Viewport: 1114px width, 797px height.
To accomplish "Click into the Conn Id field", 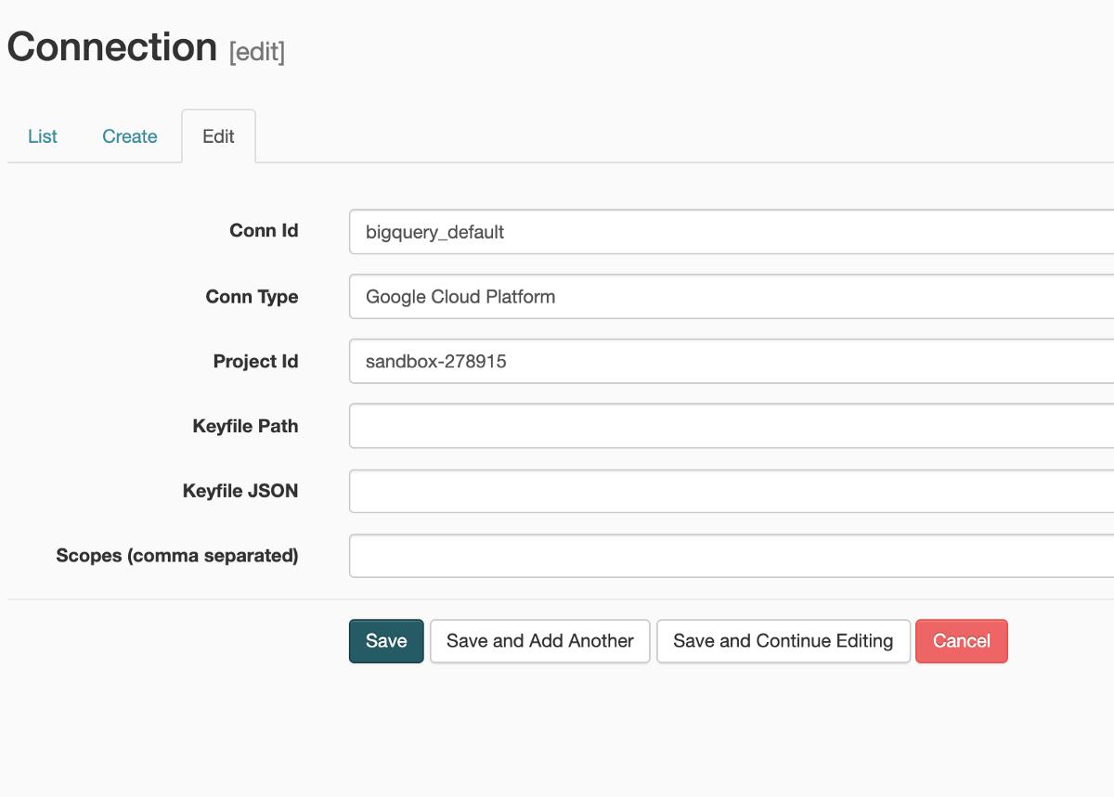I will coord(650,232).
